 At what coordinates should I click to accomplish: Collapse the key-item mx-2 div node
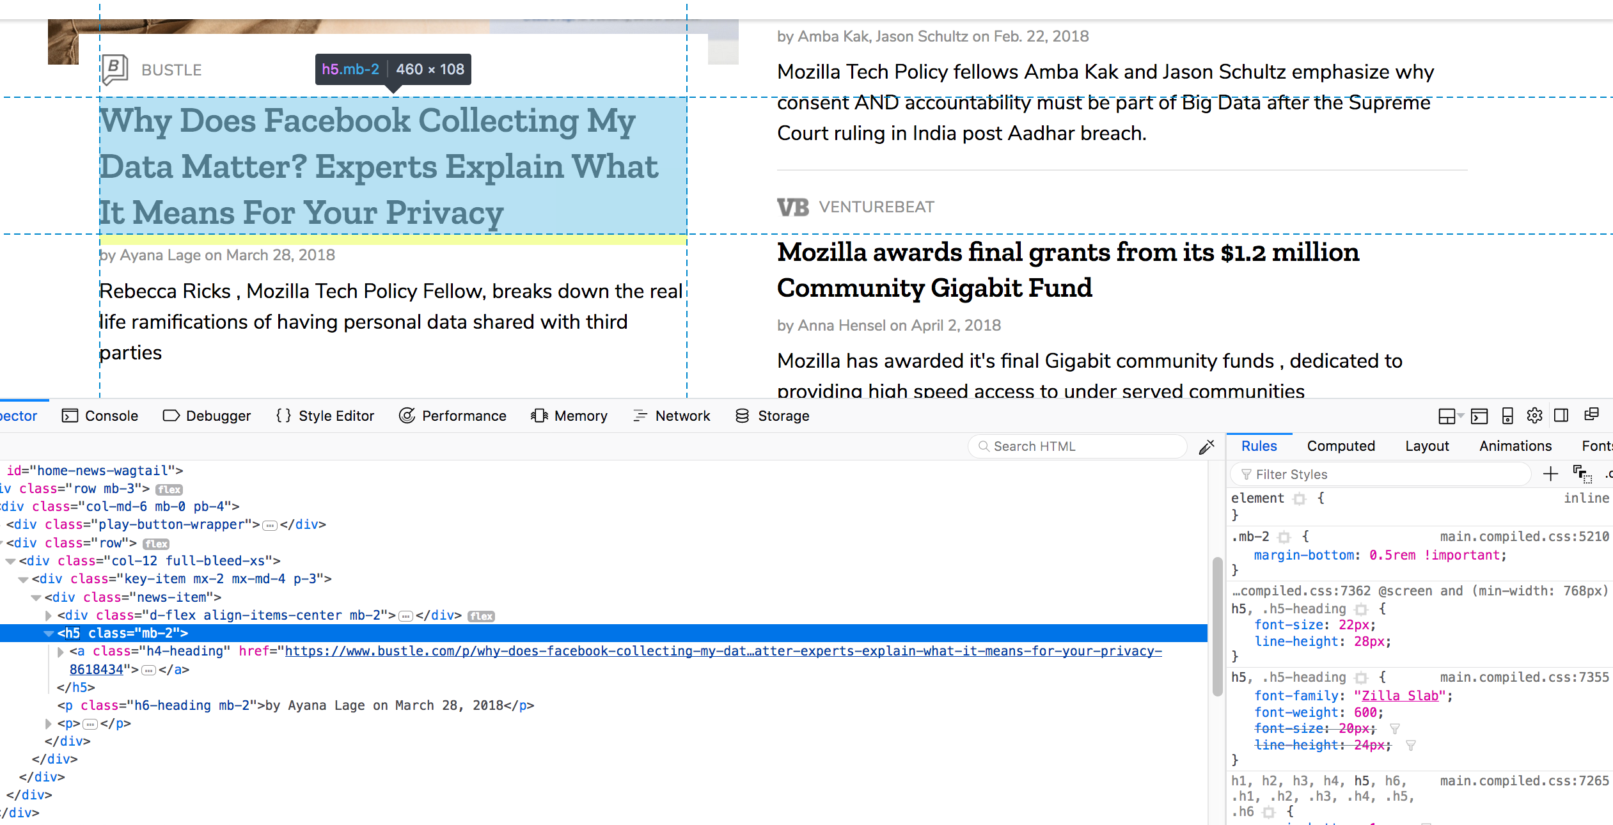23,579
